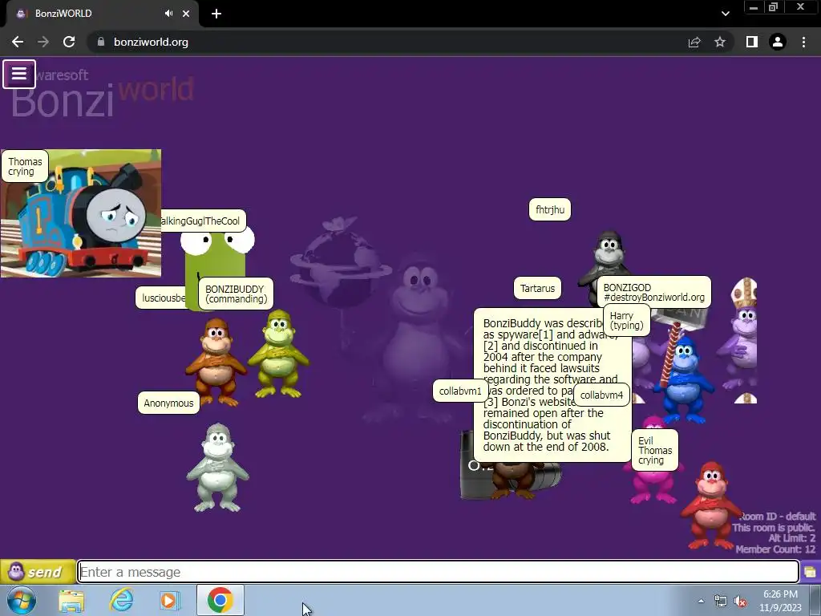Click the TalkingGuglTheCool name tag
The height and width of the screenshot is (616, 821).
tap(201, 221)
